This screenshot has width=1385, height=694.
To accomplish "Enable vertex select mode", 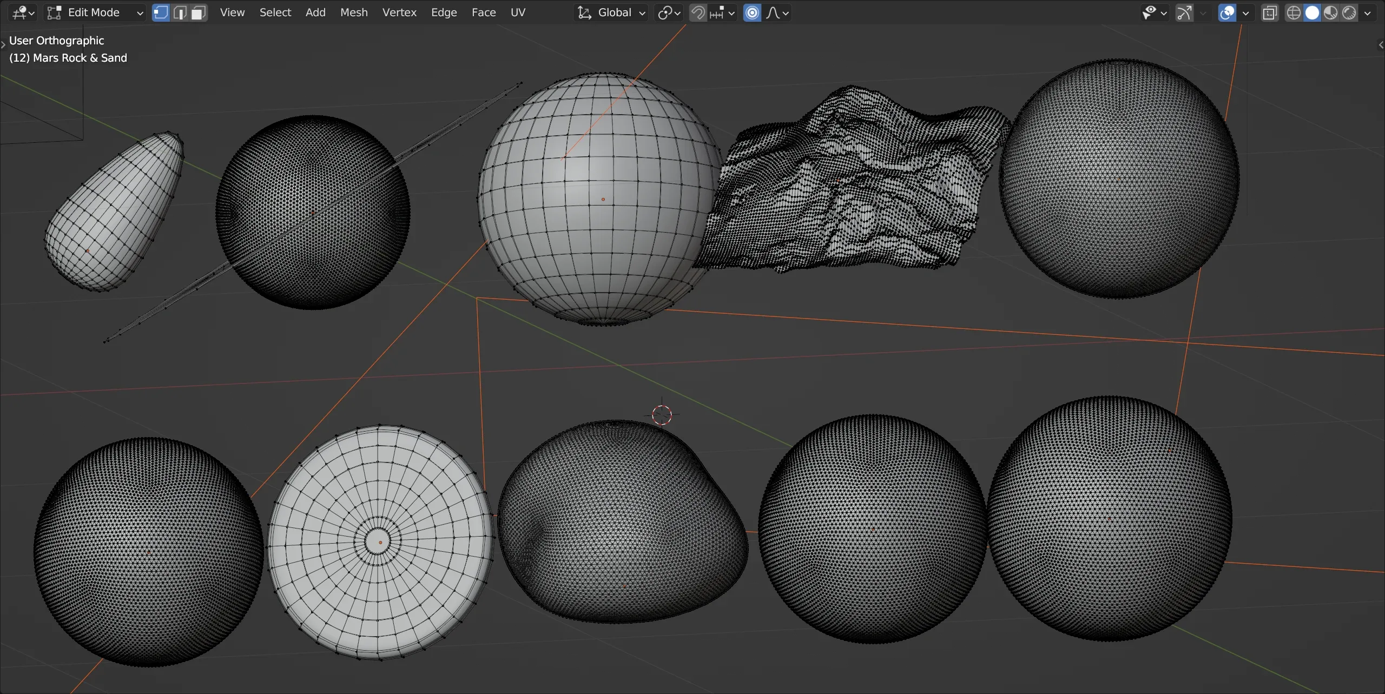I will tap(161, 12).
